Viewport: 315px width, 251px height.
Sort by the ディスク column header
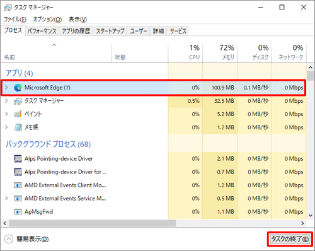(x=255, y=52)
